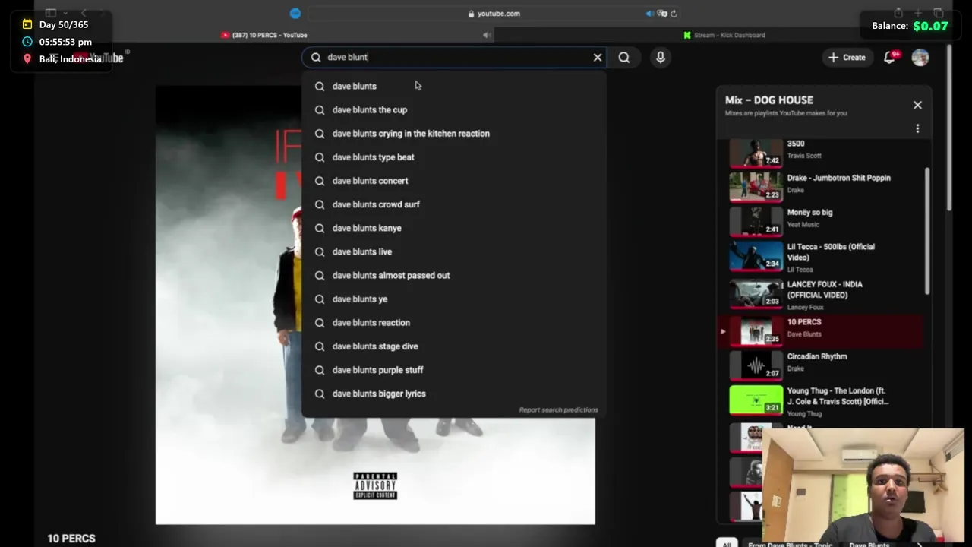Click the Create button
972x547 pixels.
tap(847, 57)
